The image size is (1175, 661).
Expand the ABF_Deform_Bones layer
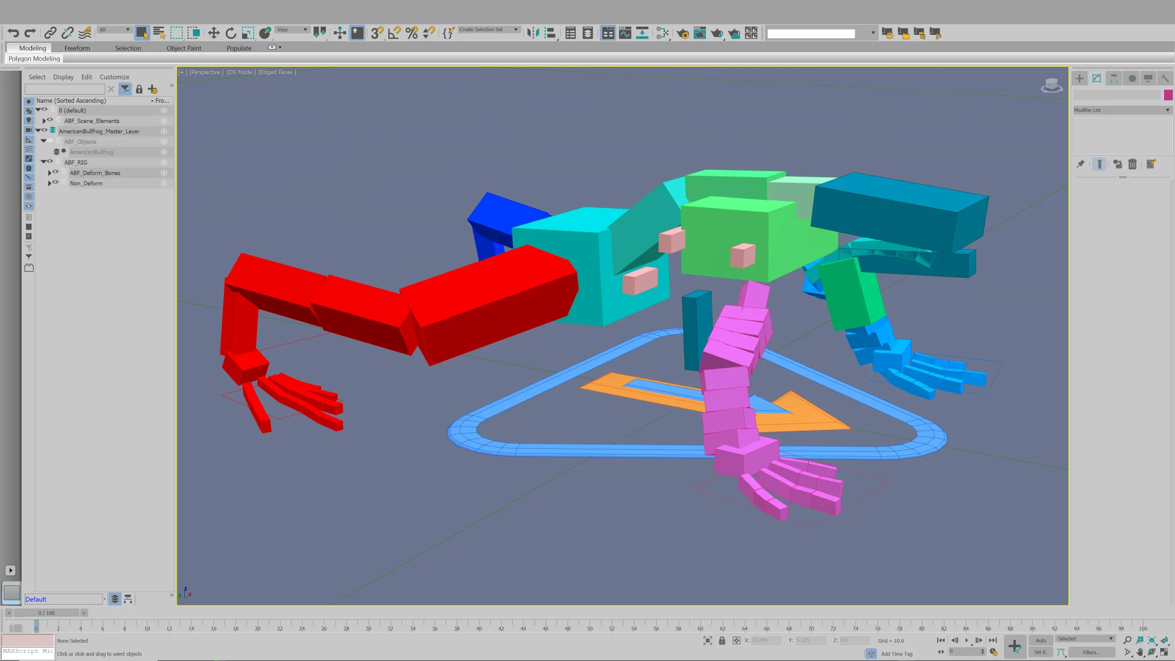point(50,173)
